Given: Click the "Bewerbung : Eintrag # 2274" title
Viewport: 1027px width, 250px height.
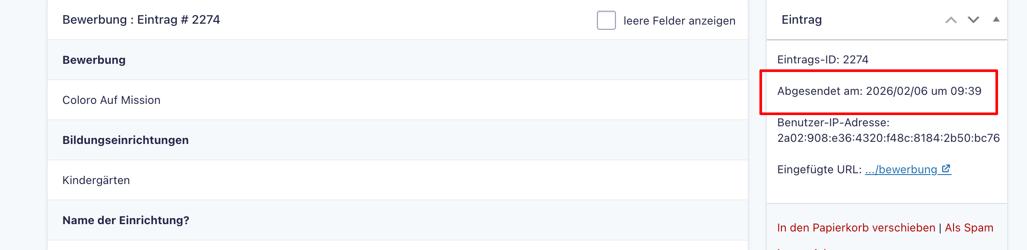Looking at the screenshot, I should [x=141, y=20].
